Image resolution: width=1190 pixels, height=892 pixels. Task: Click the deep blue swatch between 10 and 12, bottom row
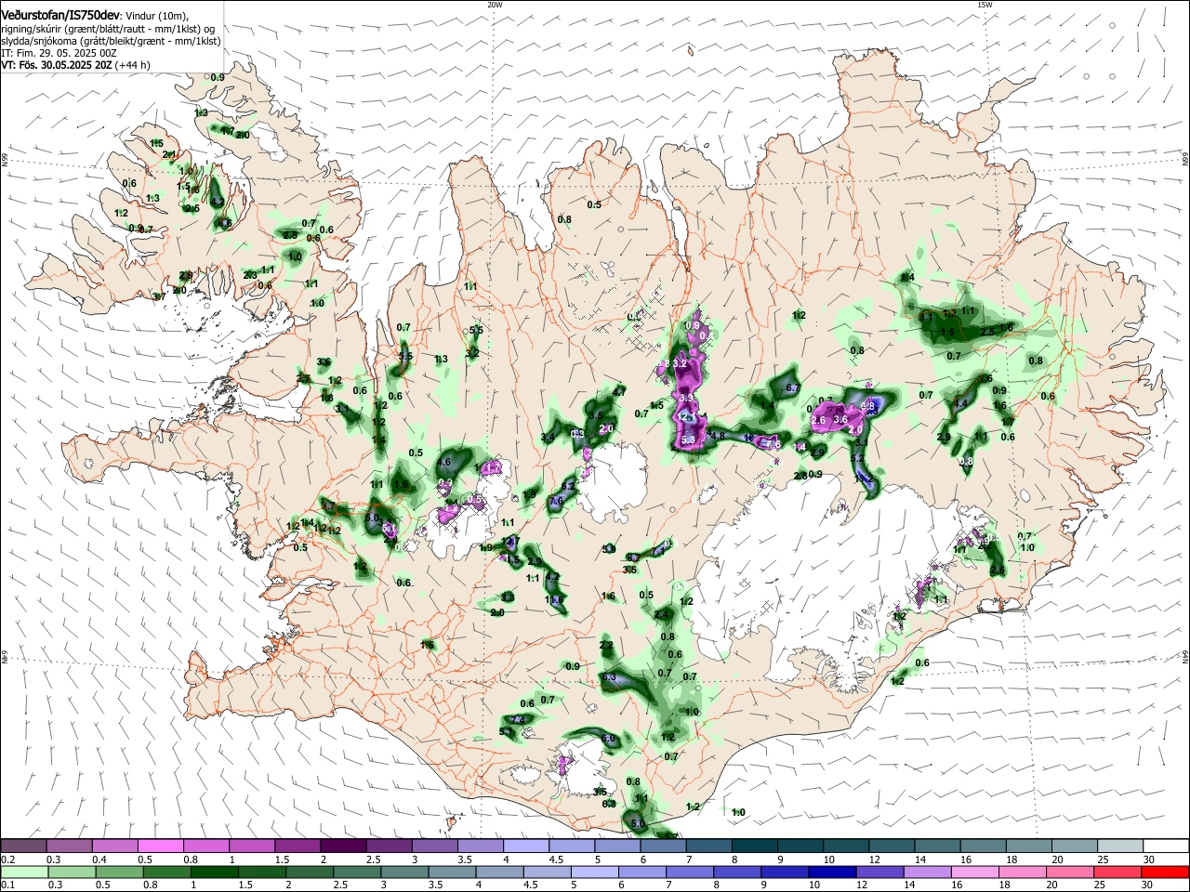click(832, 872)
